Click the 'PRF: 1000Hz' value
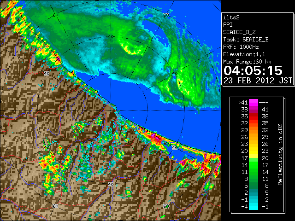 click(241, 47)
